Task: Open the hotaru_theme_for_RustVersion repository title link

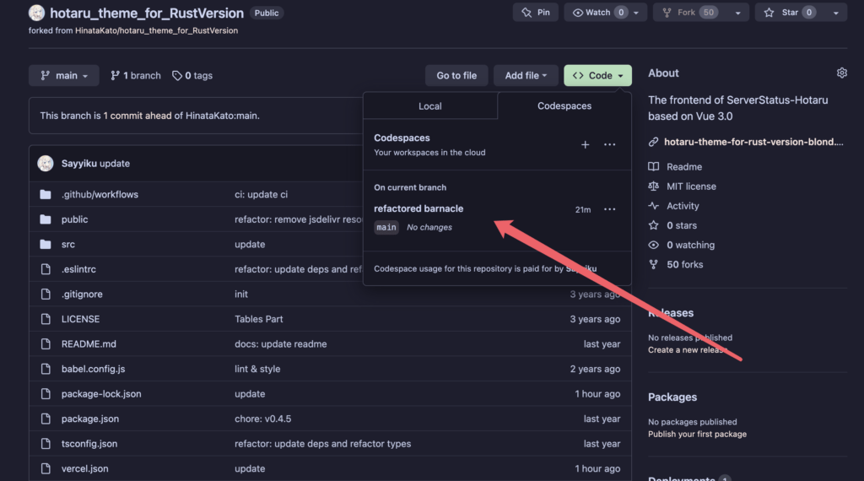Action: 147,13
